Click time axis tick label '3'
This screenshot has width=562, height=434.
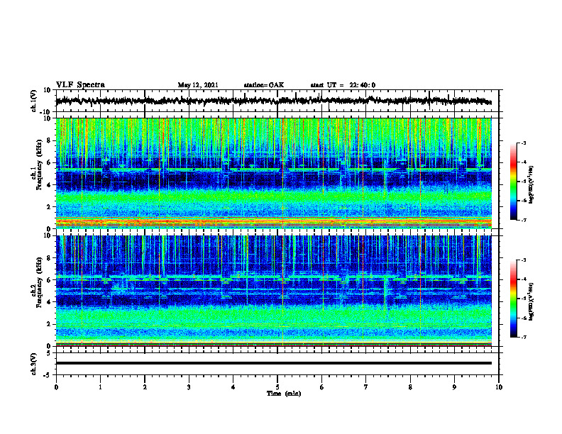pyautogui.click(x=189, y=387)
